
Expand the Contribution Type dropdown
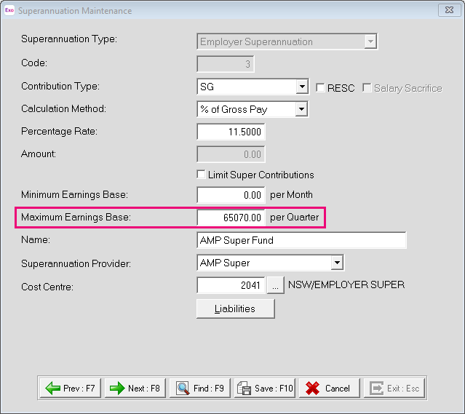(302, 87)
